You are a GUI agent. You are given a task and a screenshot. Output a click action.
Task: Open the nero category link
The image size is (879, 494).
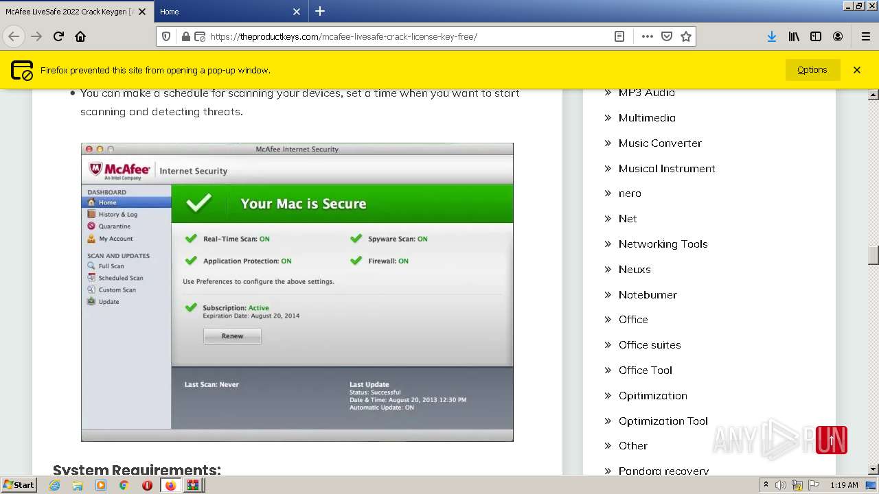[630, 193]
